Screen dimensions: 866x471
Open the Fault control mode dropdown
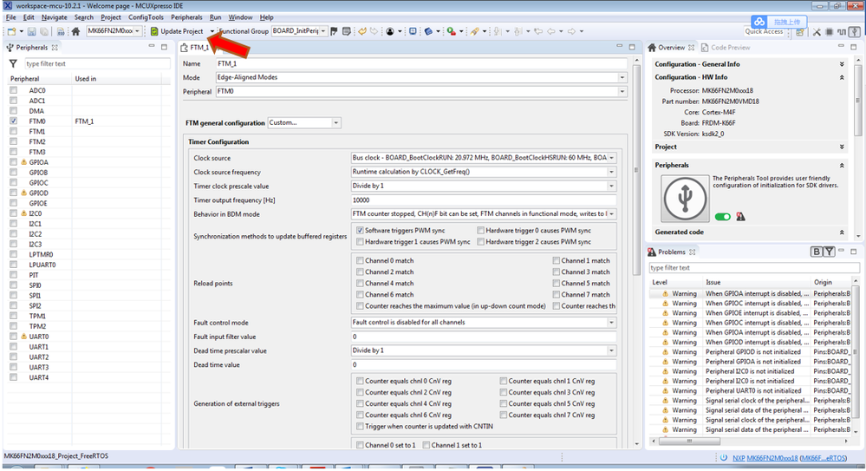coord(611,323)
